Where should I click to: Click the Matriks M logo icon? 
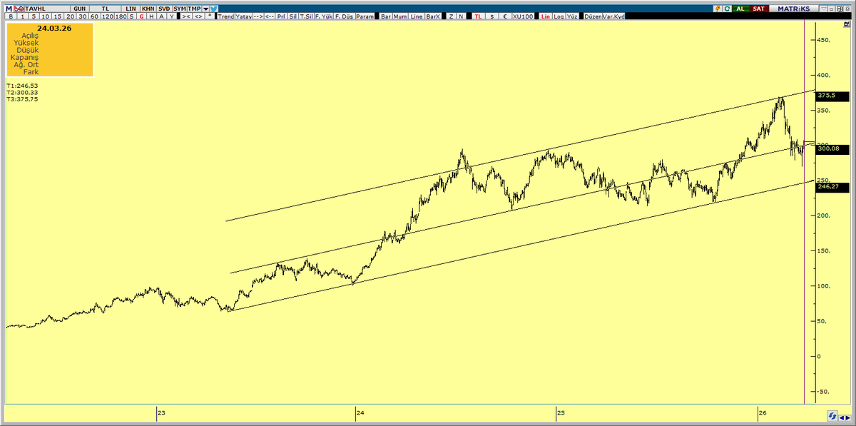pos(9,9)
